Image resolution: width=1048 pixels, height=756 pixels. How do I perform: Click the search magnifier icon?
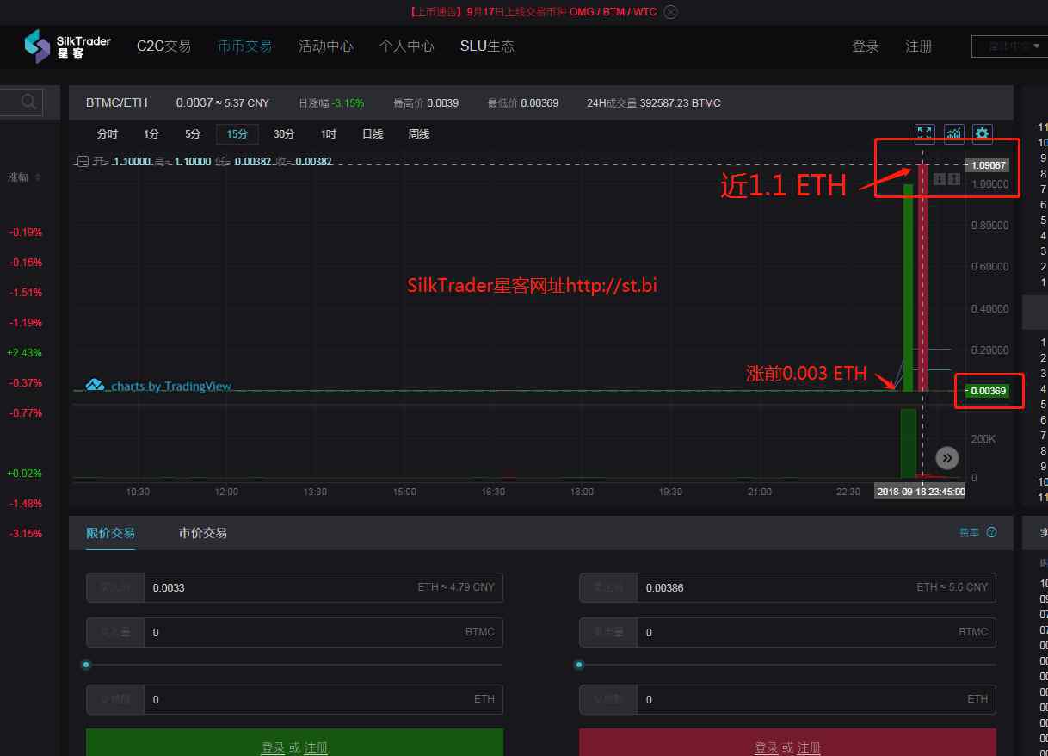29,102
